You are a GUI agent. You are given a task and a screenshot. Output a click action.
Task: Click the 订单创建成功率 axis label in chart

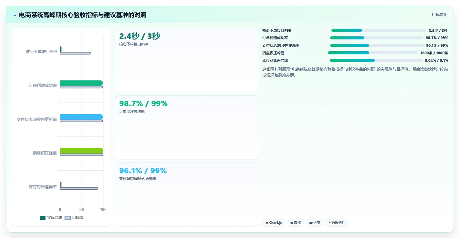click(x=43, y=85)
